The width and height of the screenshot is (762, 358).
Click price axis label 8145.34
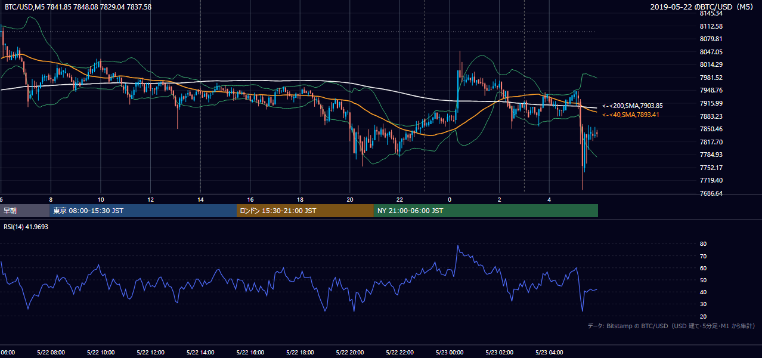pos(711,13)
